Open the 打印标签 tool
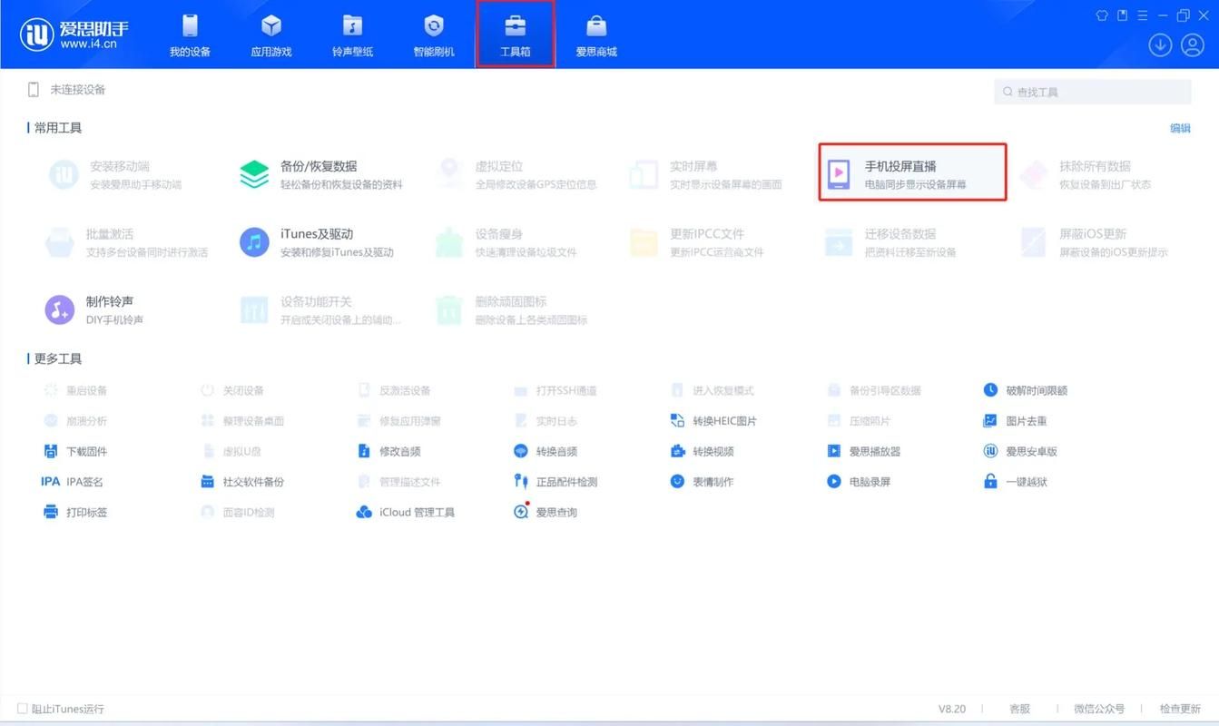The height and width of the screenshot is (726, 1219). 75,513
